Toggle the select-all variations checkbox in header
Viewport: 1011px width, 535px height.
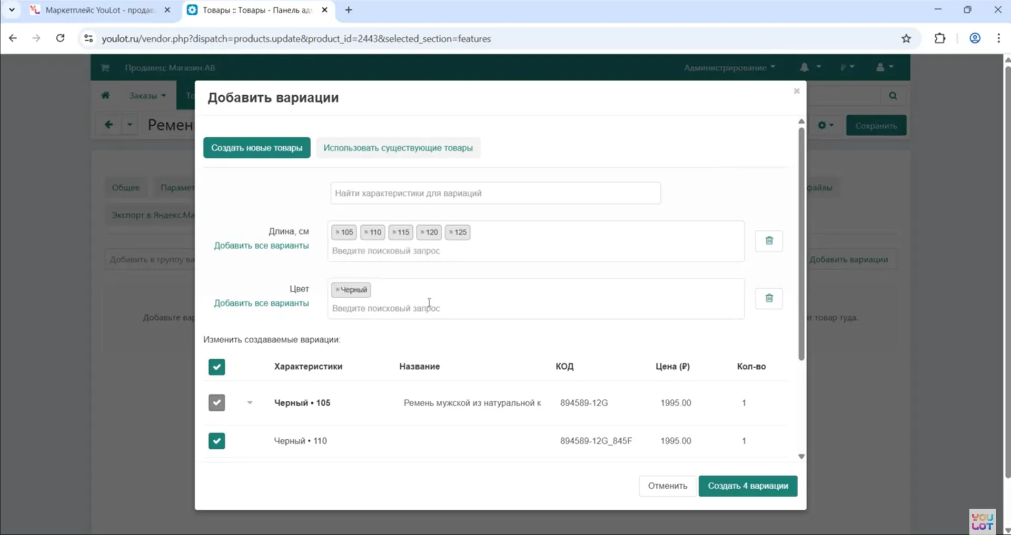pos(216,367)
